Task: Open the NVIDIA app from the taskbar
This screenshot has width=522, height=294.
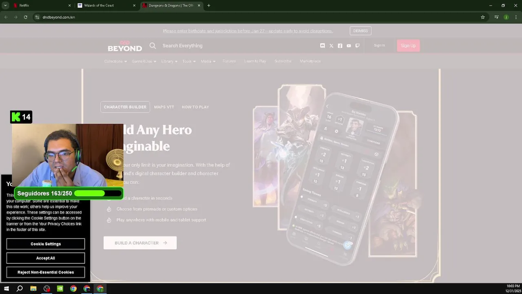Action: 60,289
